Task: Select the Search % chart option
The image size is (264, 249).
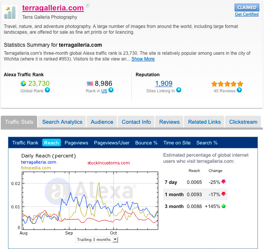Action: pyautogui.click(x=207, y=143)
